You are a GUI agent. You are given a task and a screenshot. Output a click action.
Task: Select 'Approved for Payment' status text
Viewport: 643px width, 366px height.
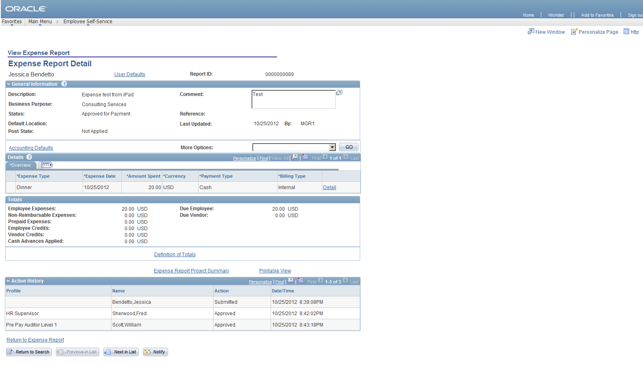[x=106, y=114]
